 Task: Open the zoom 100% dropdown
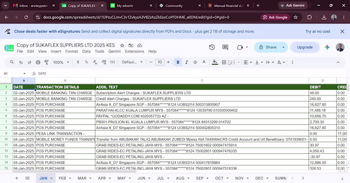pyautogui.click(x=61, y=62)
